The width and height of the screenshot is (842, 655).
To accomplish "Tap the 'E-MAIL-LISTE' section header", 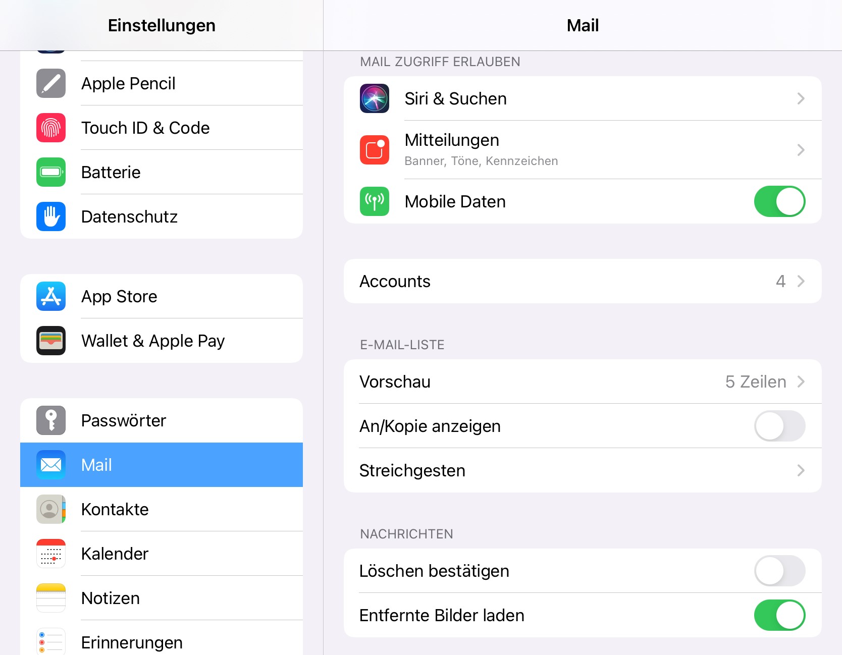I will point(402,345).
